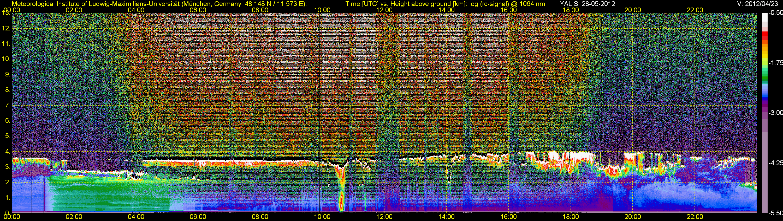This screenshot has width=783, height=221.
Task: Click the 14:00 label on bottom time axis
Action: (446, 217)
